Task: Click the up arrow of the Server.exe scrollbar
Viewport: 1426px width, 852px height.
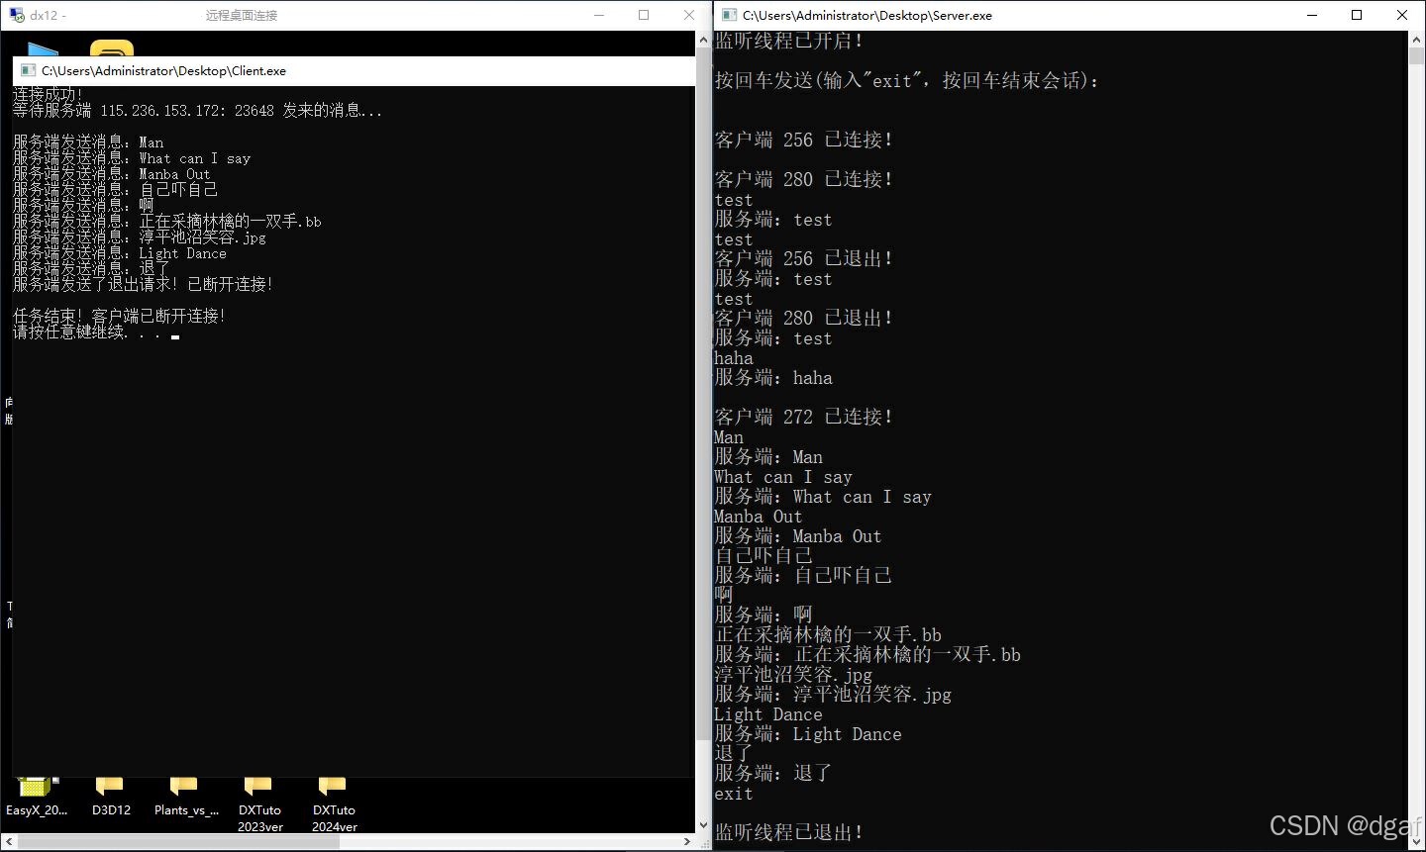Action: [x=1416, y=39]
